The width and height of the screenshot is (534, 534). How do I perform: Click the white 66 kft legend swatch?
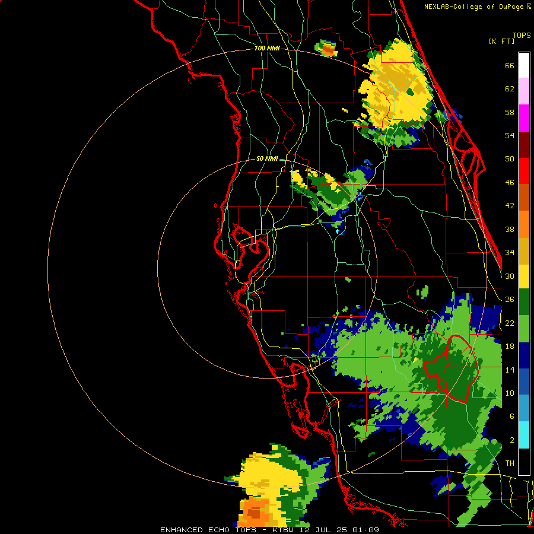pos(524,65)
